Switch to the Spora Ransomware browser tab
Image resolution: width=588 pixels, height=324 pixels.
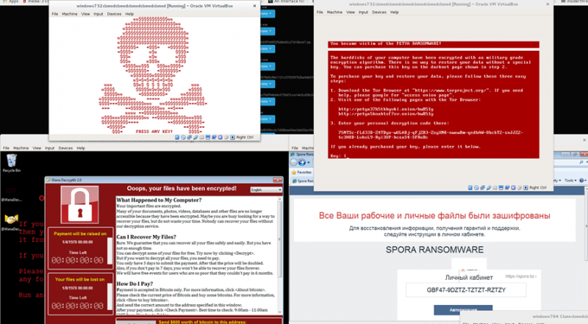tap(302, 181)
